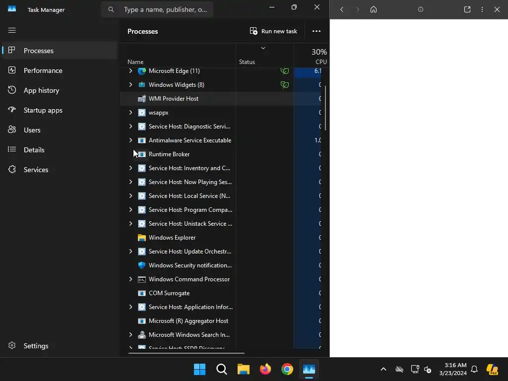Click the Windows Widgets process icon

point(141,85)
